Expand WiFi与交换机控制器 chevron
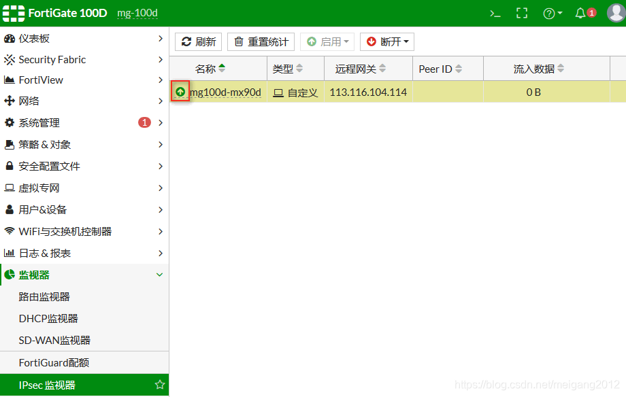This screenshot has height=397, width=626. (160, 231)
